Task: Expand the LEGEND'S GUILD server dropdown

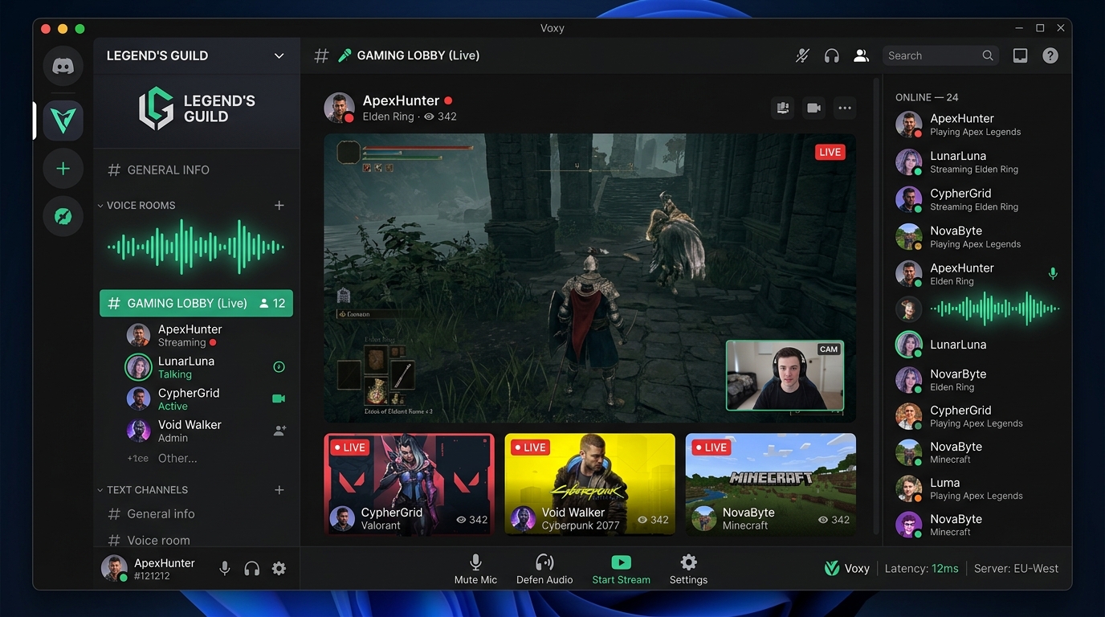Action: pyautogui.click(x=279, y=55)
